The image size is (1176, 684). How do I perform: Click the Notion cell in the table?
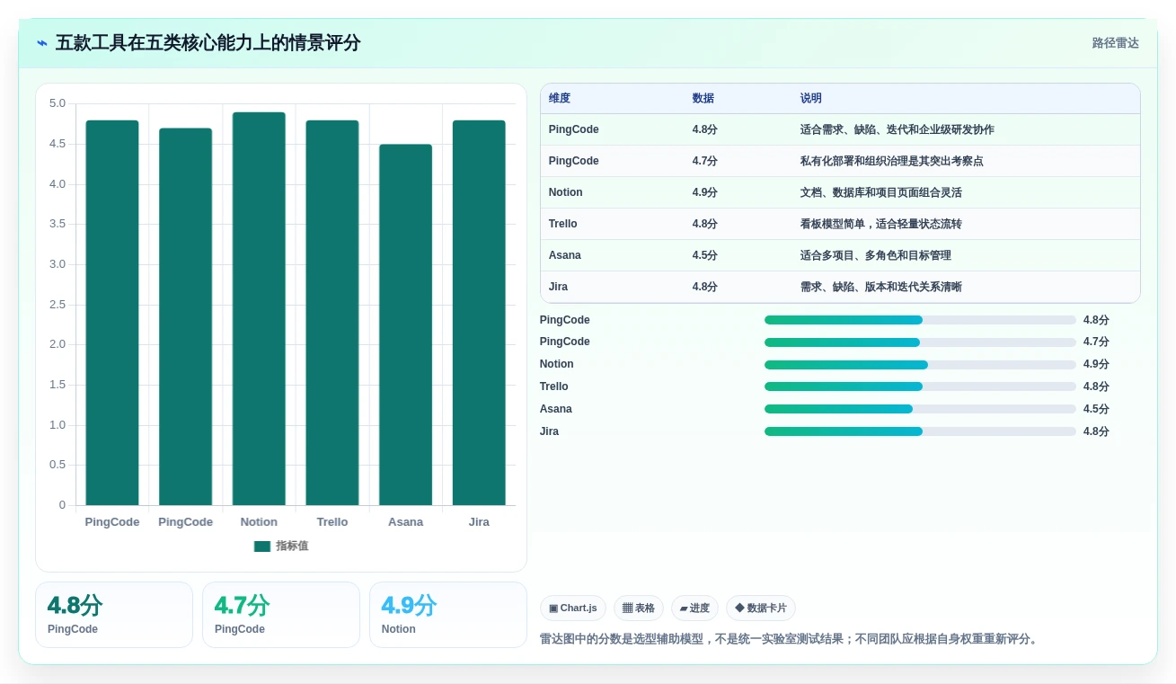click(566, 192)
